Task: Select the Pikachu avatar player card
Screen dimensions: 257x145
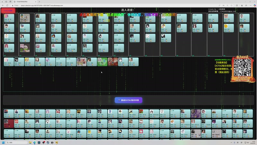Action: pyautogui.click(x=92, y=133)
